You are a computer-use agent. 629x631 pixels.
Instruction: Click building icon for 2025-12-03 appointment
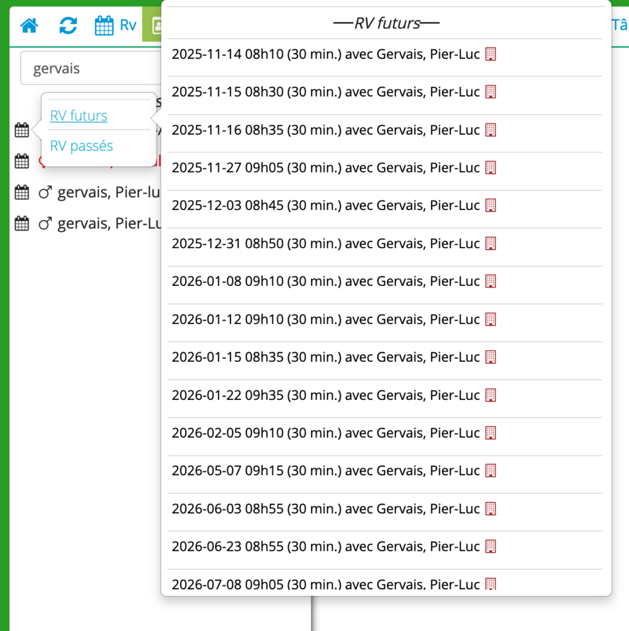point(490,205)
